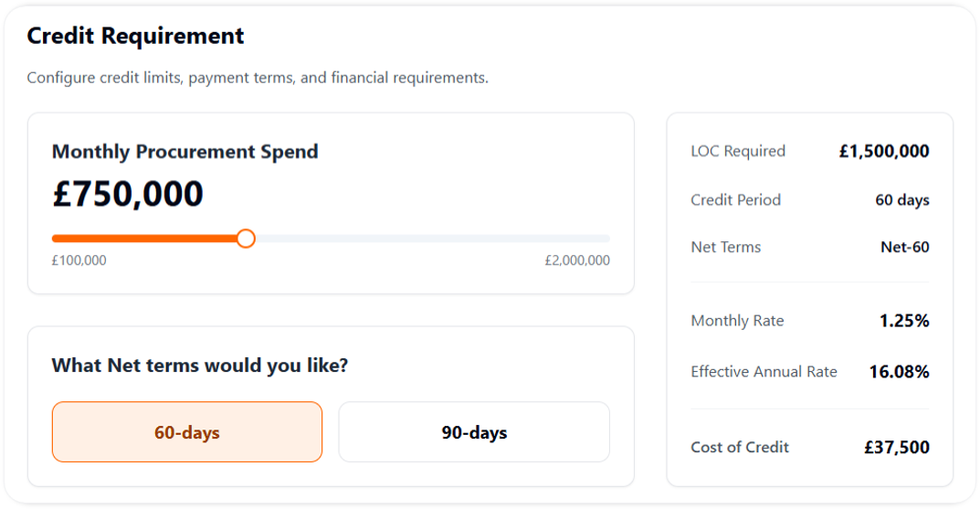The width and height of the screenshot is (980, 509).
Task: Click the unfilled grey part of the spend slider
Action: [x=429, y=239]
